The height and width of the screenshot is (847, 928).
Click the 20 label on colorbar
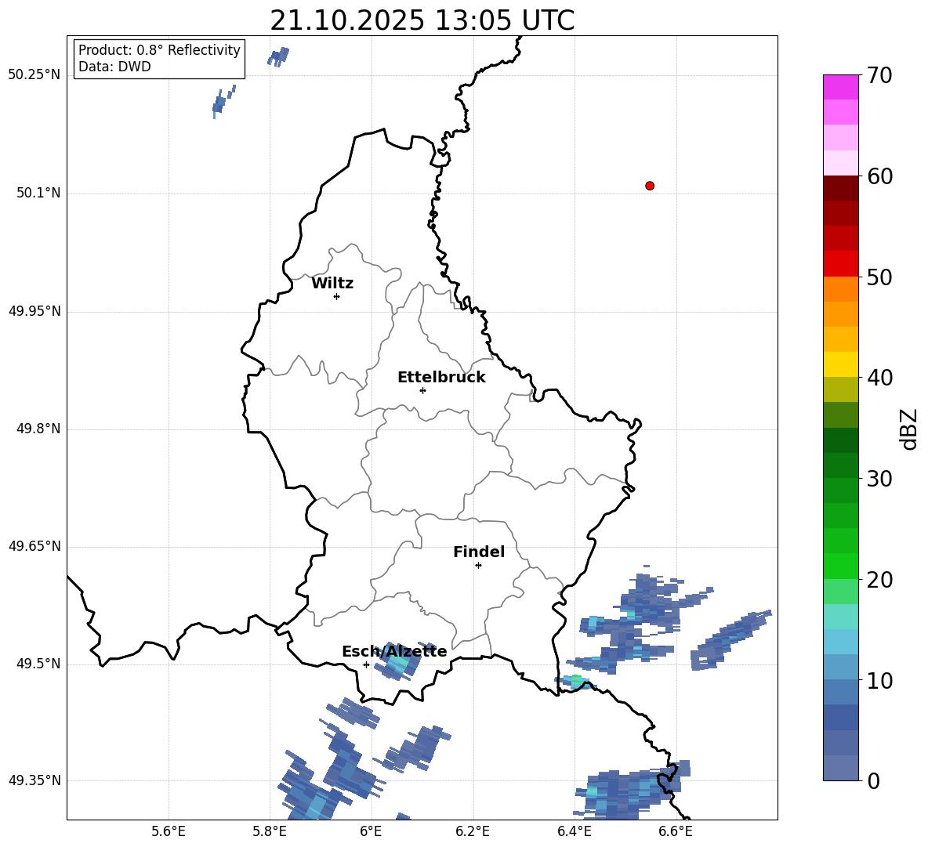coord(879,580)
